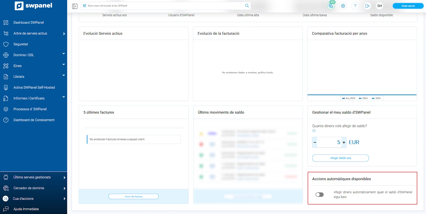
Task: Click the search magnifier icon
Action: [x=247, y=6]
